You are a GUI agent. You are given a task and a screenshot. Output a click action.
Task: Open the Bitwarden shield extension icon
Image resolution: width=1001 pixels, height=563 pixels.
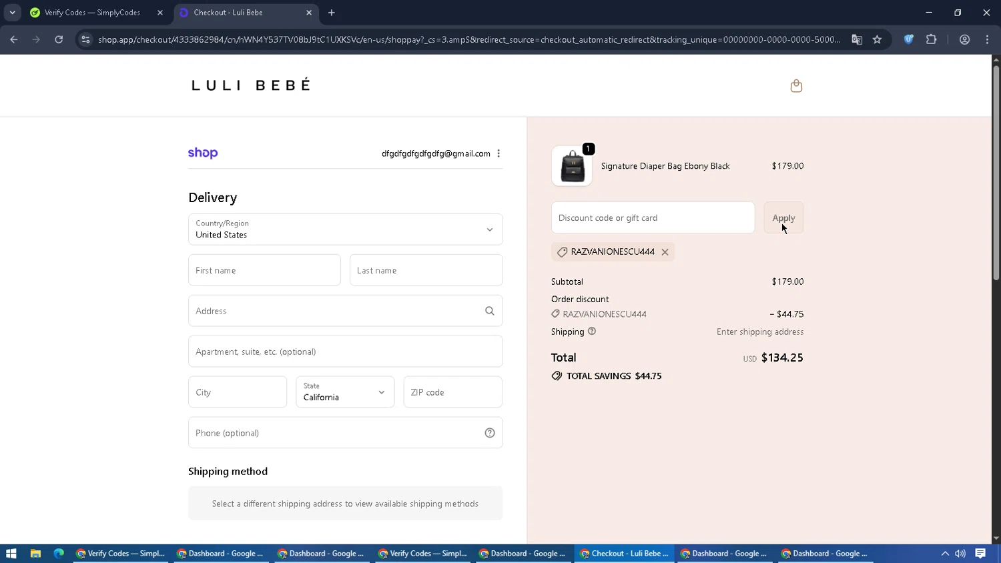[908, 39]
